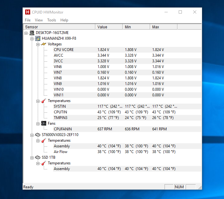Select the TMPIN3 temperature row
Viewport: 224px width, 199px height.
coord(127,118)
